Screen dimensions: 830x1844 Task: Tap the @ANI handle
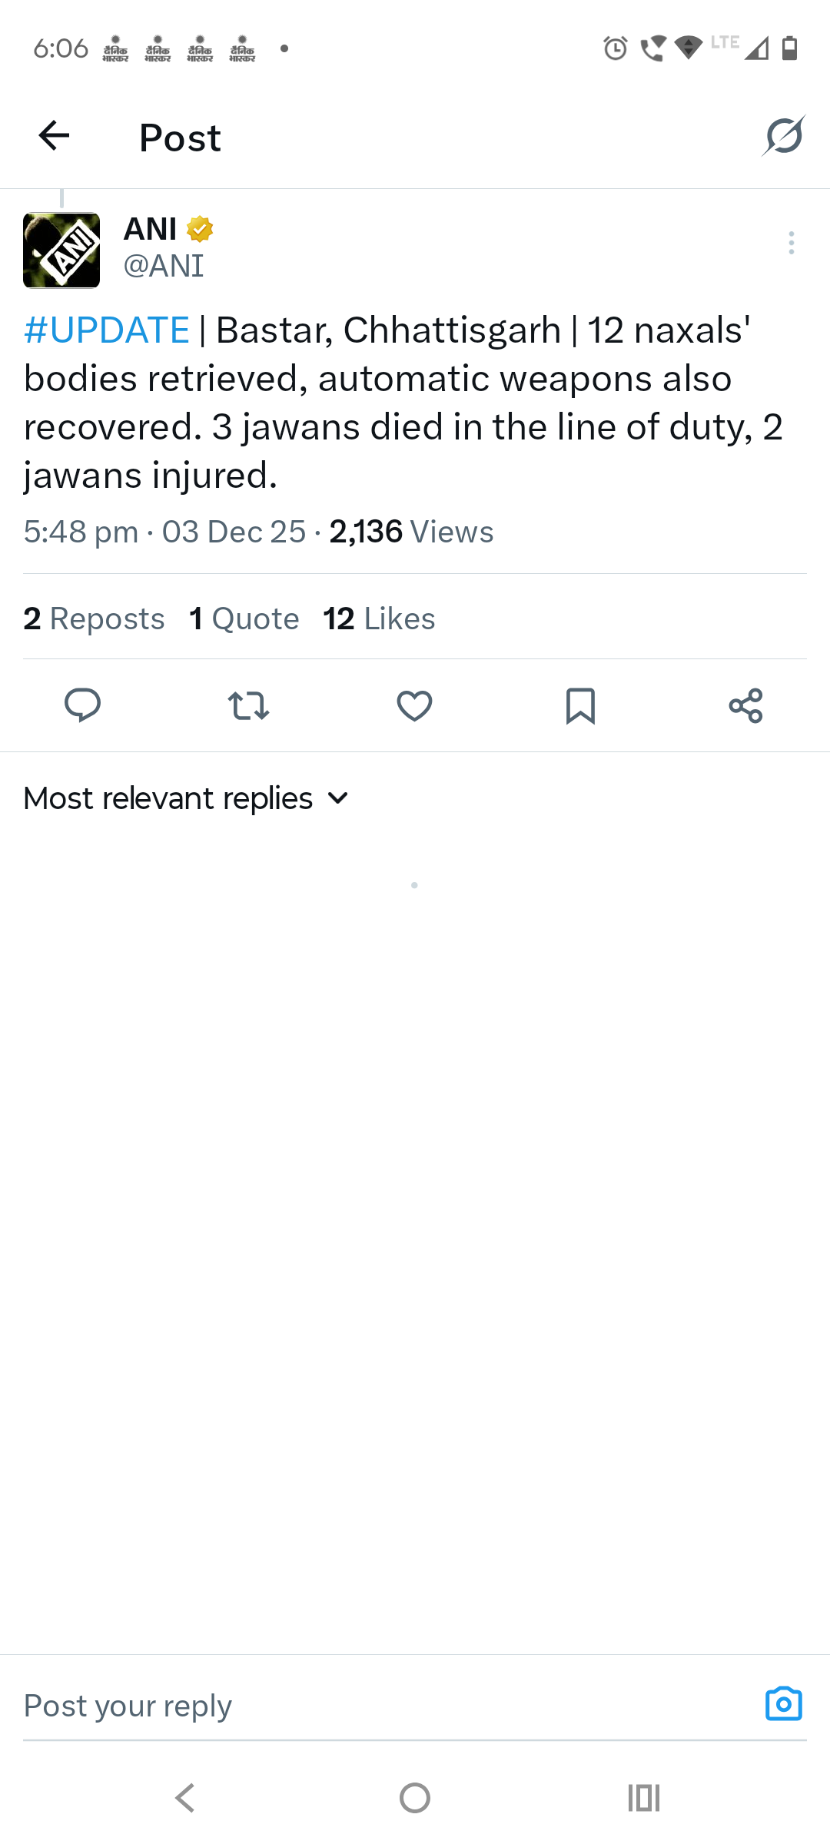pyautogui.click(x=164, y=266)
